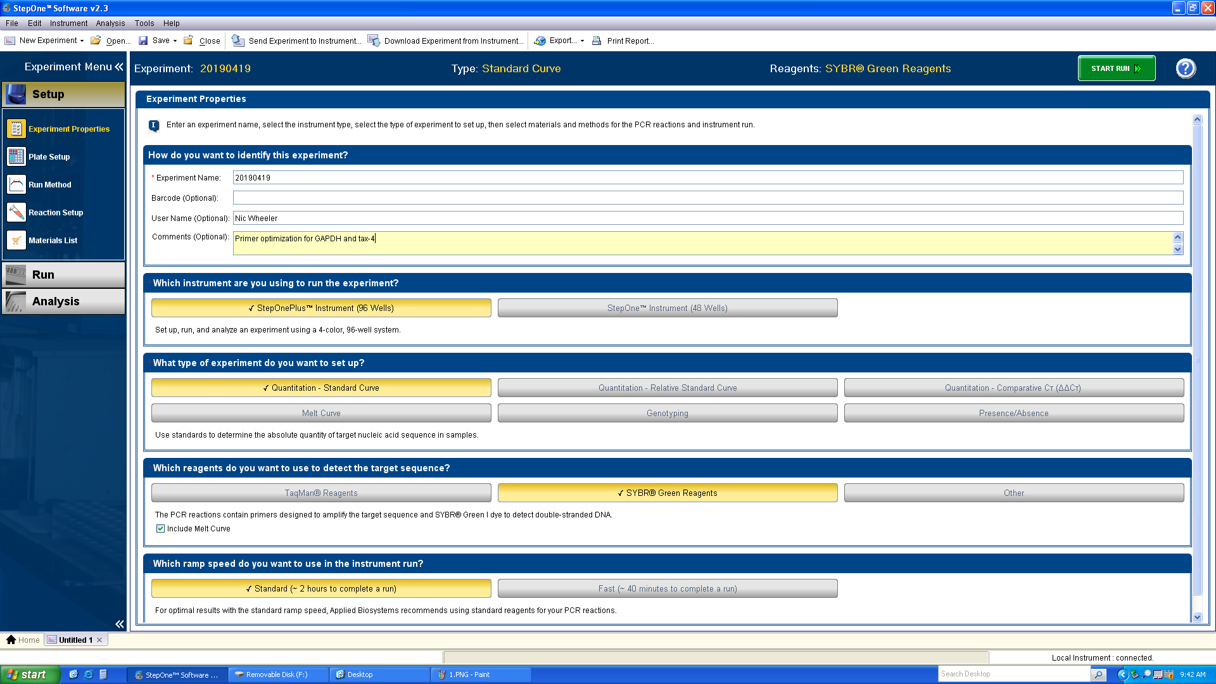Select StepOne Instrument (48 Wells)
Image resolution: width=1216 pixels, height=684 pixels.
[668, 308]
